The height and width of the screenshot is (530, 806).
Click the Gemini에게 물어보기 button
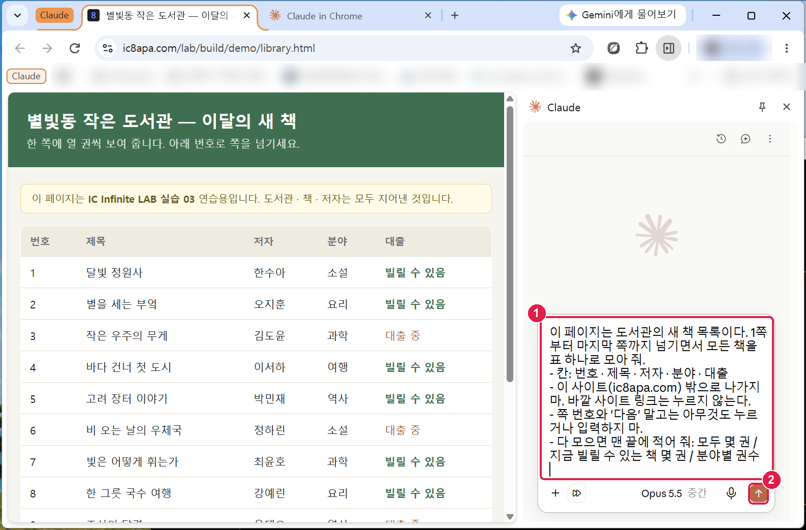point(623,15)
